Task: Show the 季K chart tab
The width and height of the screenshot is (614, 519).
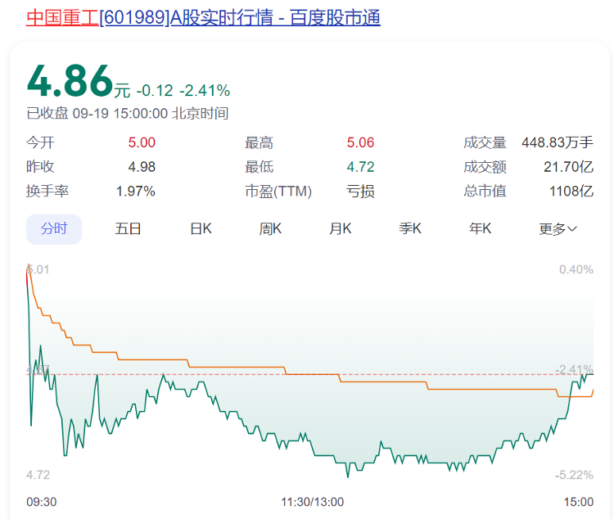Action: point(410,228)
